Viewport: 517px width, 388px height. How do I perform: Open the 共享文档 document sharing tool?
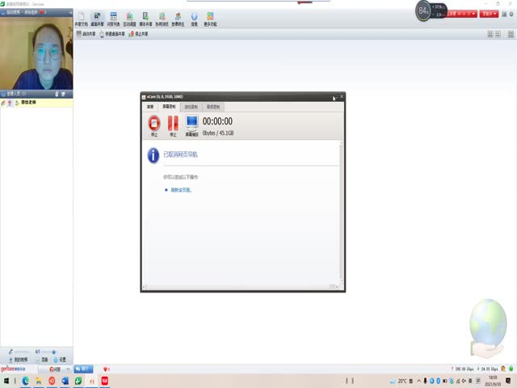coord(80,19)
